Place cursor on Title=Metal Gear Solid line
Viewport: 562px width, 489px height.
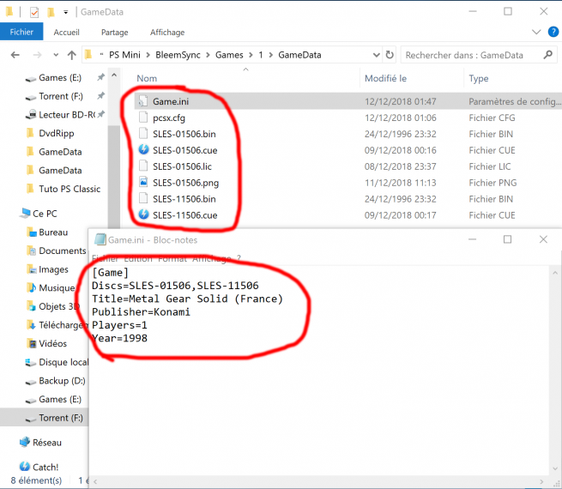coord(187,299)
